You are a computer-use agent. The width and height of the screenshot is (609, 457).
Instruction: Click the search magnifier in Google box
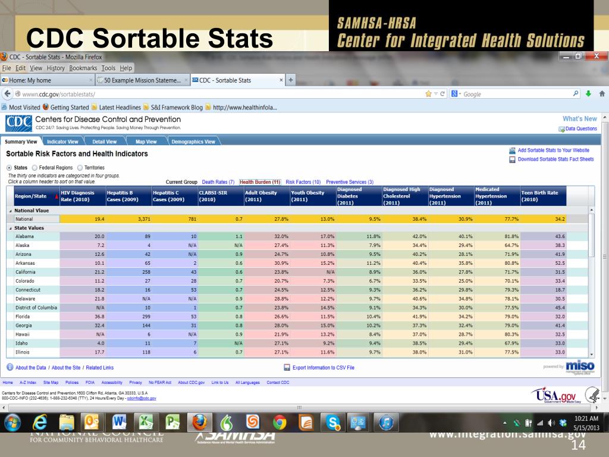point(576,93)
